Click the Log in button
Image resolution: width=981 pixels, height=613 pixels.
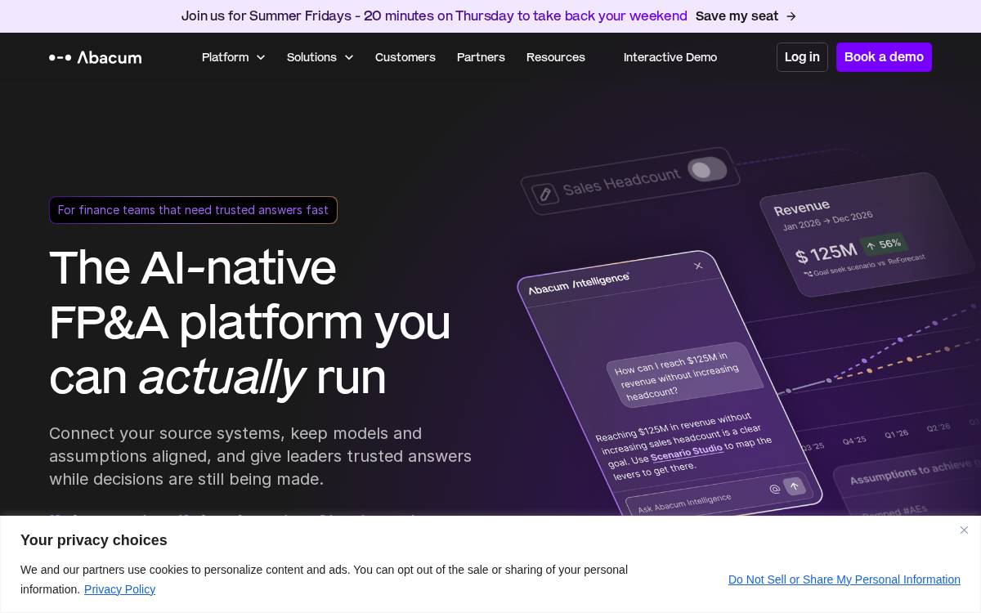coord(802,57)
